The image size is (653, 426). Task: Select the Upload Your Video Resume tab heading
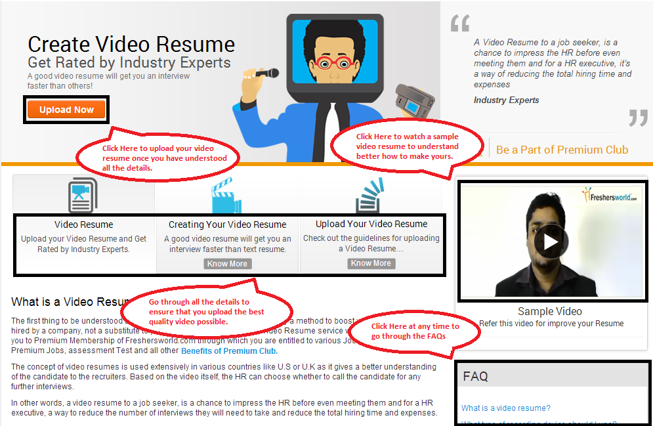pyautogui.click(x=371, y=224)
